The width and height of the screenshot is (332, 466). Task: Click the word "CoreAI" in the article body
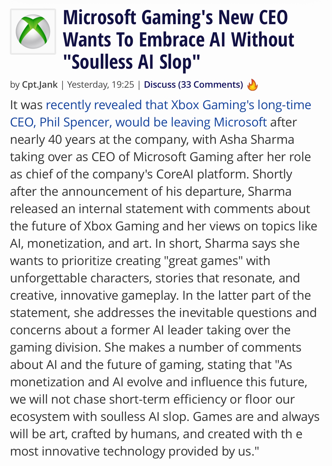(175, 174)
